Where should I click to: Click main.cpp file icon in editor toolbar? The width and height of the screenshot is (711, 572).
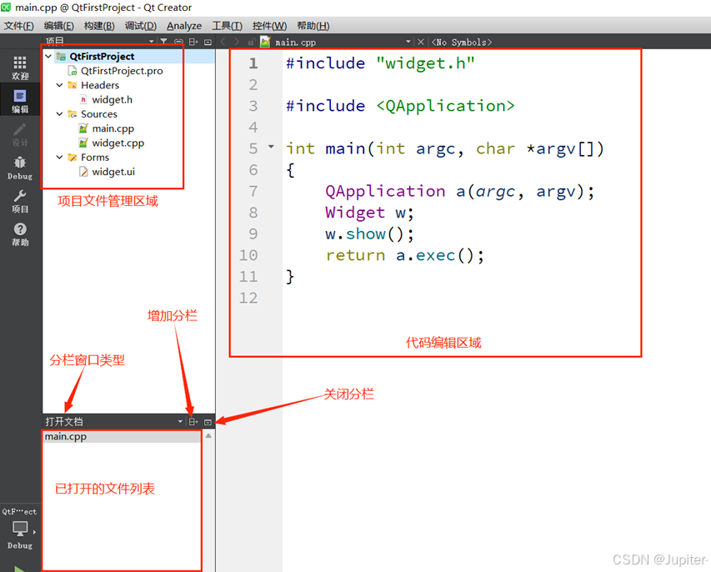click(x=265, y=42)
